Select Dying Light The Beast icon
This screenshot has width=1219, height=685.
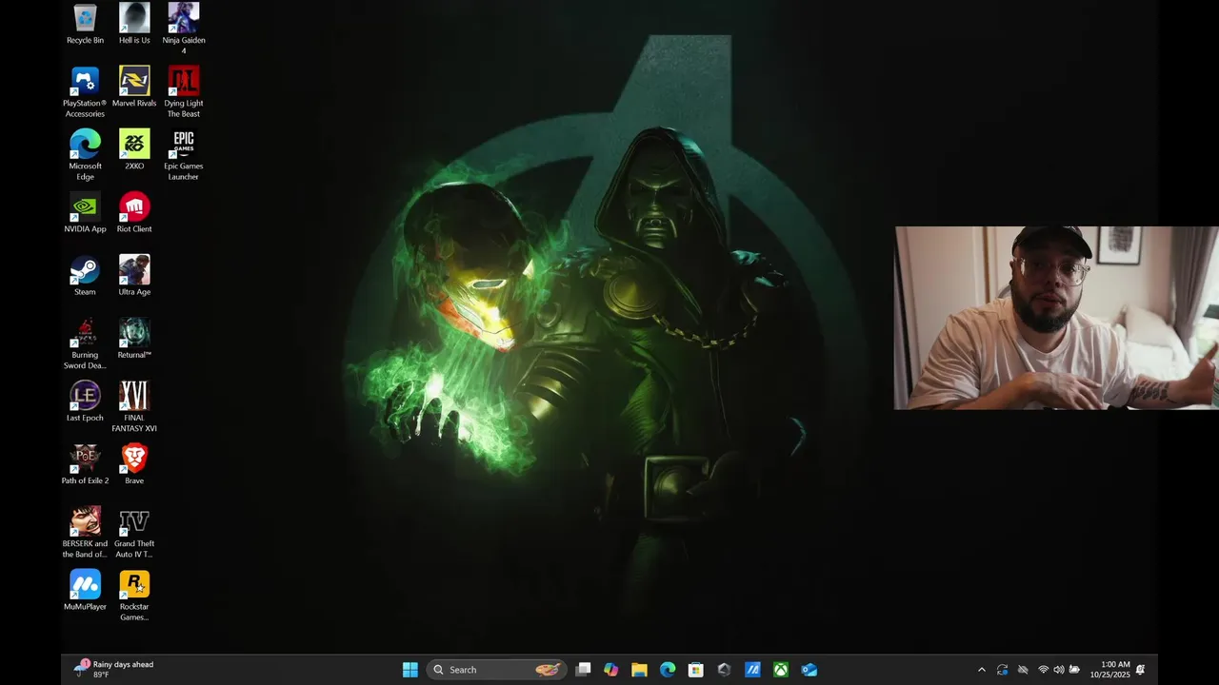coord(184,92)
